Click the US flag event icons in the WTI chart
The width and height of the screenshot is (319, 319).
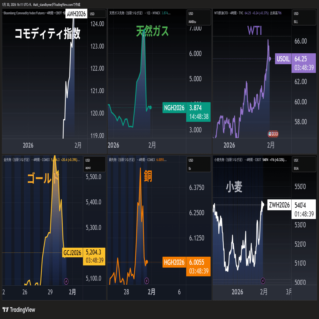[273, 134]
